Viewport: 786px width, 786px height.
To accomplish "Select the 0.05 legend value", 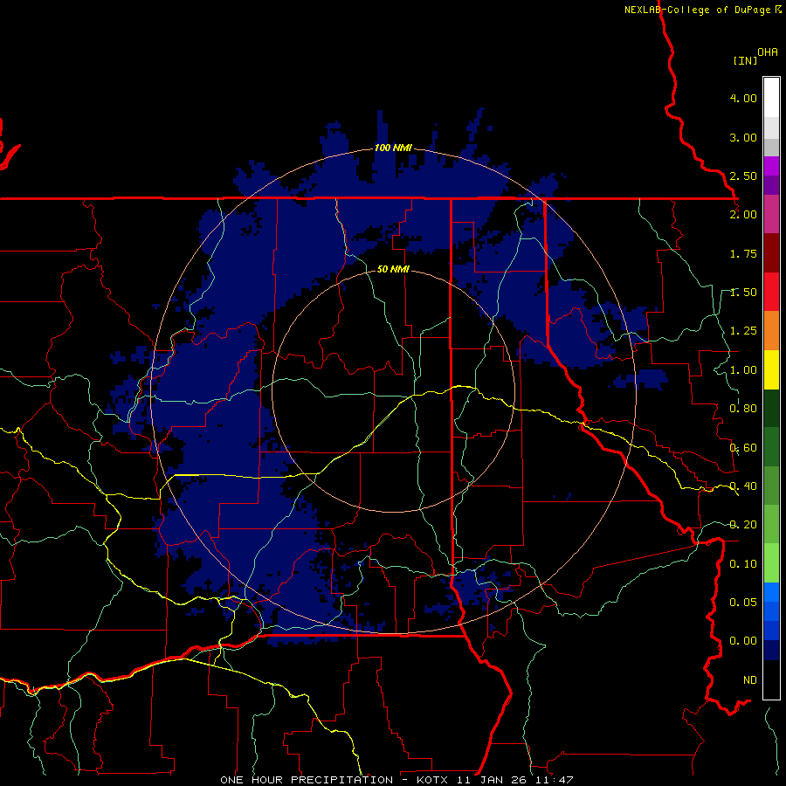I will [x=743, y=603].
